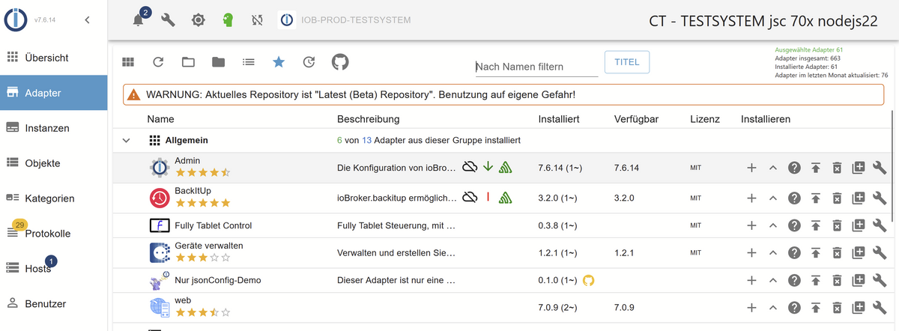Open Benutzer in the sidebar
This screenshot has height=331, width=899.
click(54, 304)
